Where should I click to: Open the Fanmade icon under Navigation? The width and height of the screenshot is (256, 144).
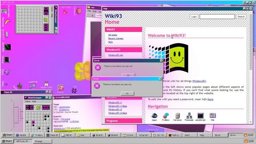[189, 117]
